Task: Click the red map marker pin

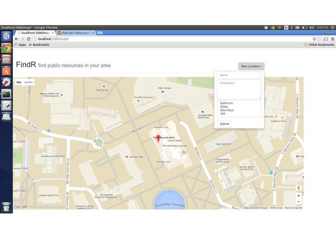Action: click(x=159, y=139)
